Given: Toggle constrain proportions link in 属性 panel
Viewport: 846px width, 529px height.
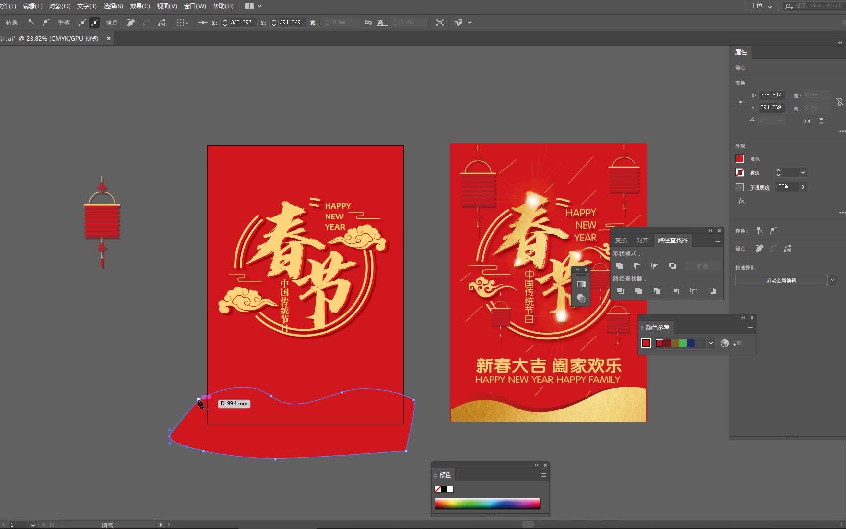Looking at the screenshot, I should pos(839,102).
